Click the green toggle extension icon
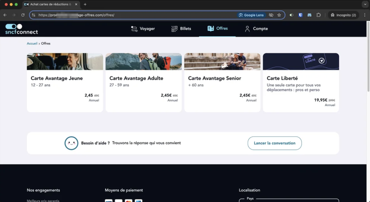 [291, 15]
